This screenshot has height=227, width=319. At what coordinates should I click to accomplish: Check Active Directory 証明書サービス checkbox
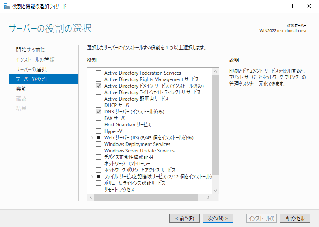point(99,99)
